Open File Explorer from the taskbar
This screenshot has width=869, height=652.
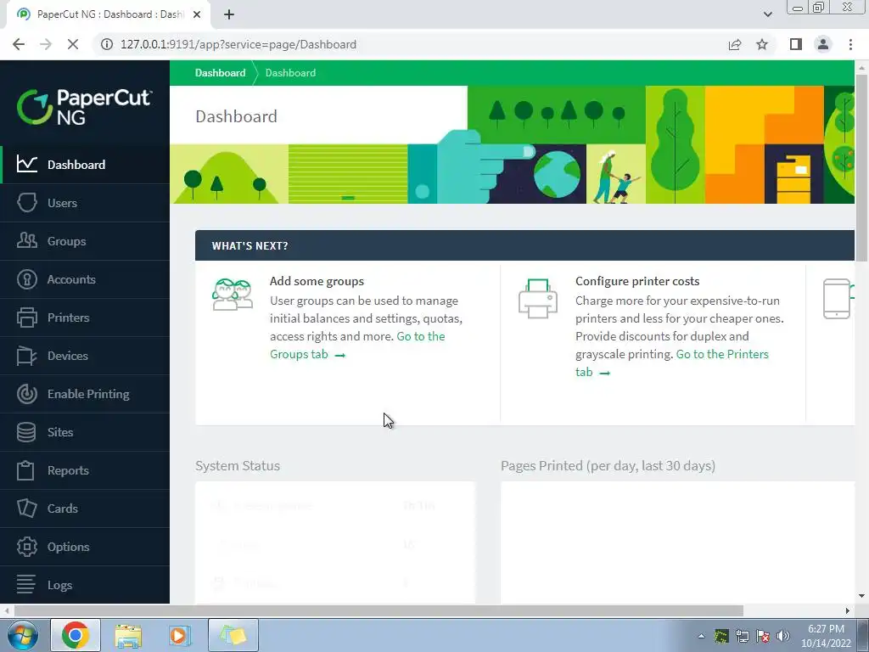pyautogui.click(x=128, y=635)
